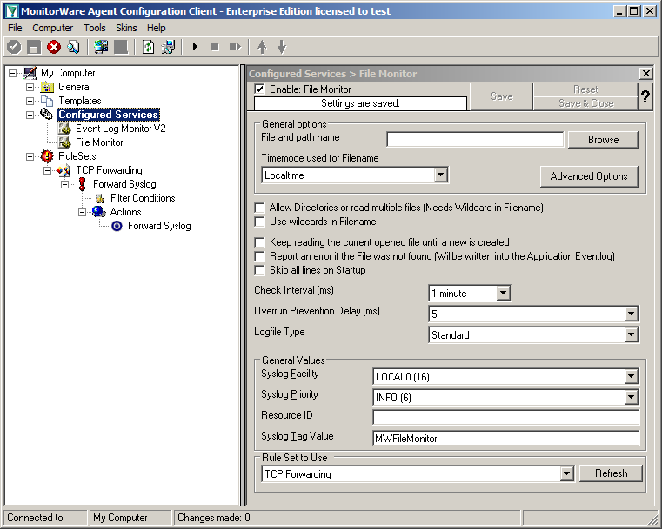Expand the General tree node
The width and height of the screenshot is (662, 529).
(x=30, y=87)
